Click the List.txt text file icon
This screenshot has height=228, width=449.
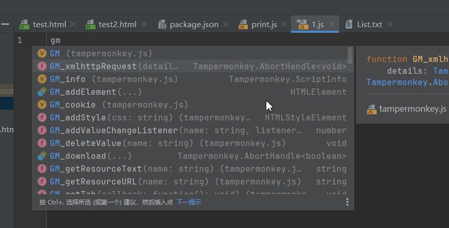coord(349,25)
